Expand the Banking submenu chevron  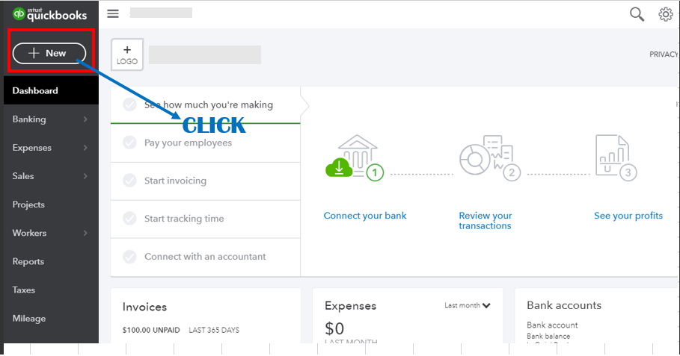point(85,119)
